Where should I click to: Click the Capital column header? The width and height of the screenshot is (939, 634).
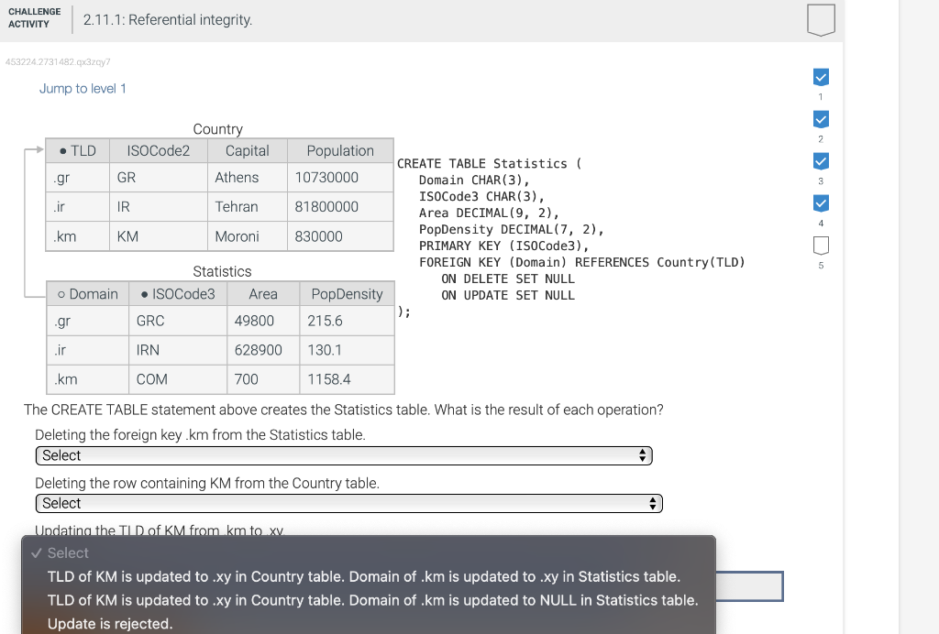[248, 151]
